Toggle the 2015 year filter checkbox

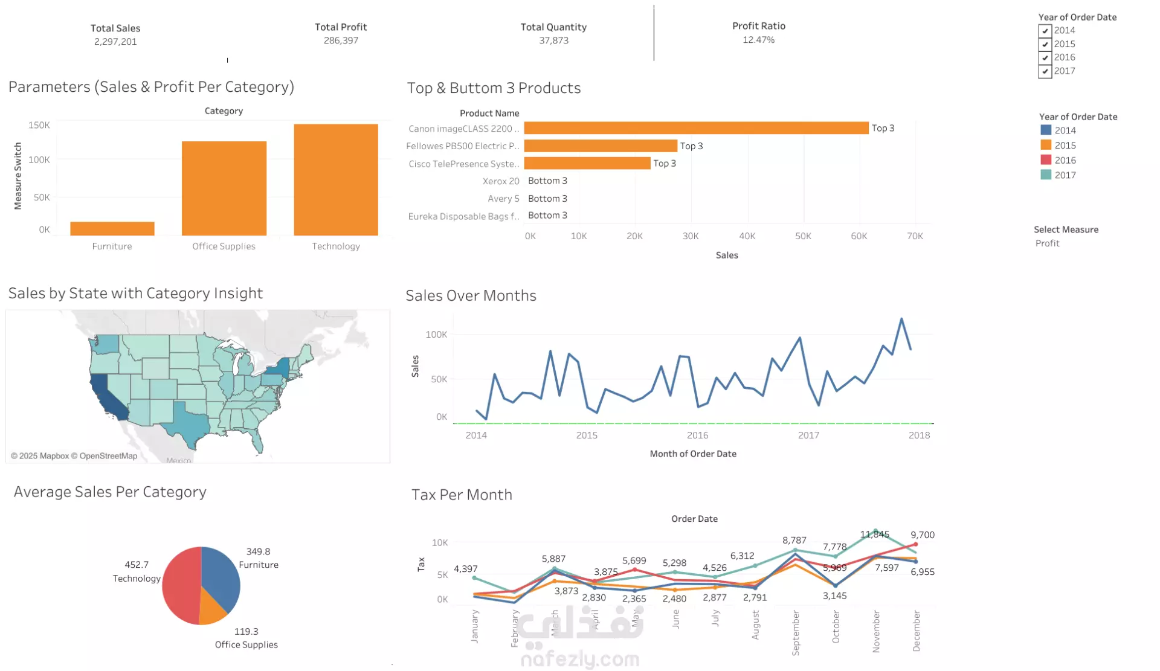(1045, 44)
